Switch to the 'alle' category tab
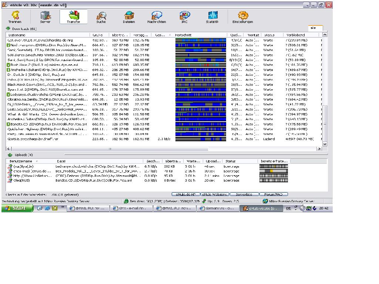Viewport: 379px width, 284px height. (315, 28)
